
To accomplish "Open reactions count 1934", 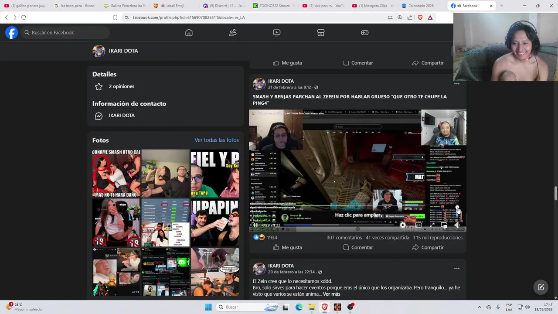I will pyautogui.click(x=272, y=238).
